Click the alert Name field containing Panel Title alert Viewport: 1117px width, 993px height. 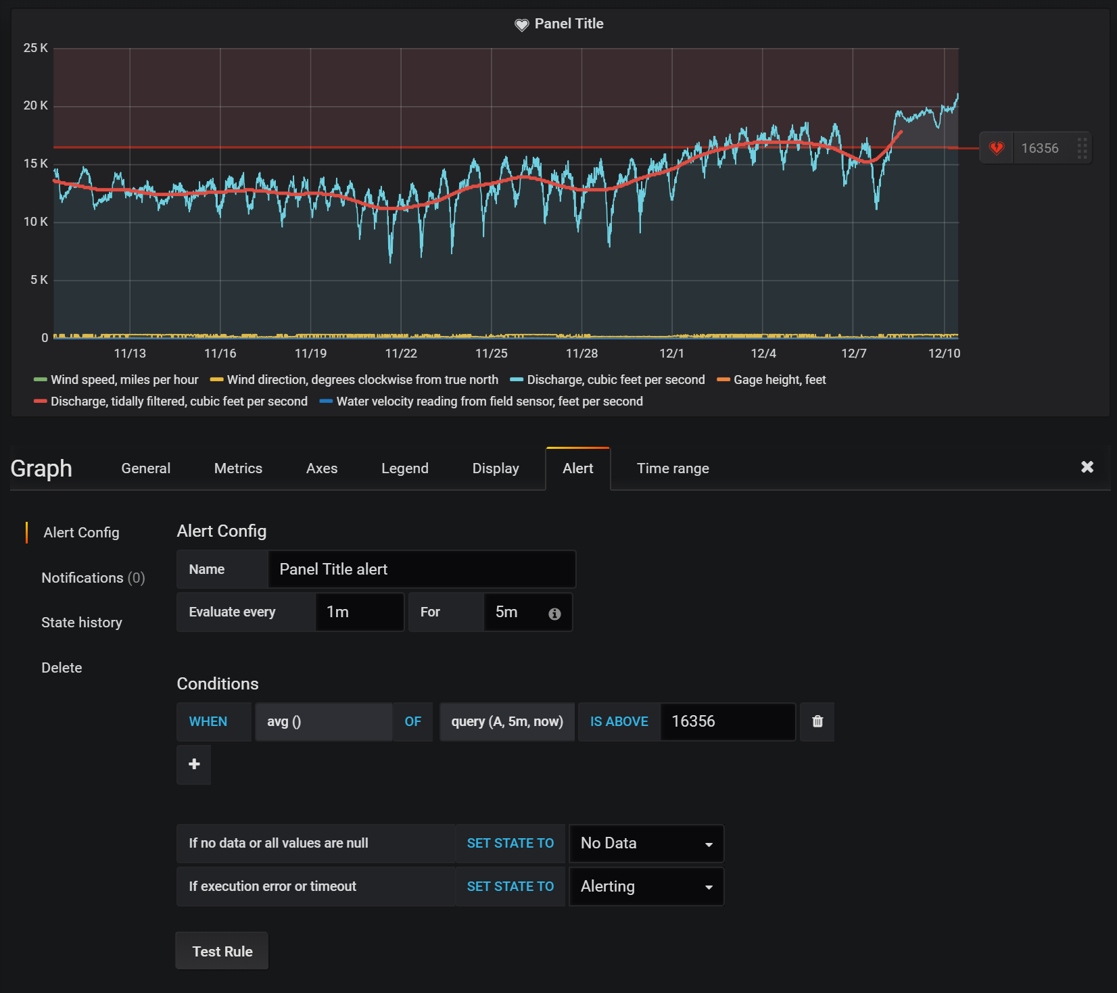421,568
